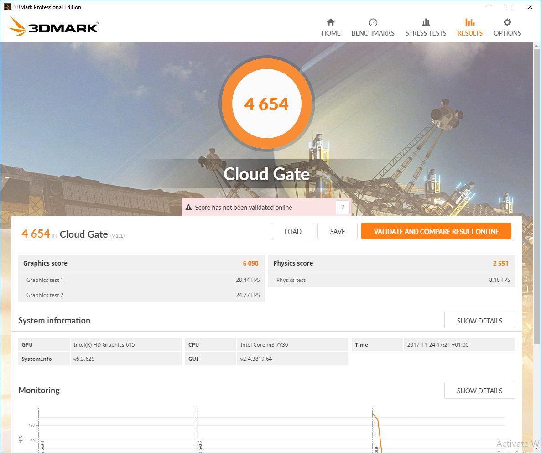The height and width of the screenshot is (453, 541).
Task: Click the Time value 2017-11-24 17:21
Action: click(x=437, y=345)
